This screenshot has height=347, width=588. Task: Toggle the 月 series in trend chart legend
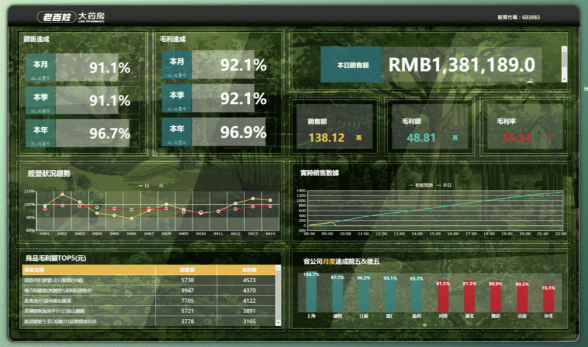click(158, 185)
